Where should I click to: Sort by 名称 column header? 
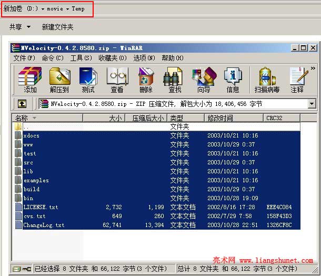tap(47, 118)
